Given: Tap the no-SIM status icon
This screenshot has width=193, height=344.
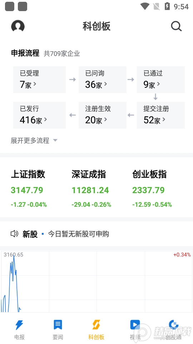Looking at the screenshot, I should [157, 6].
